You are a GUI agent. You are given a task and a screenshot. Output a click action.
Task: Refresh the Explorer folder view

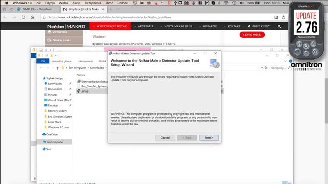[266, 68]
